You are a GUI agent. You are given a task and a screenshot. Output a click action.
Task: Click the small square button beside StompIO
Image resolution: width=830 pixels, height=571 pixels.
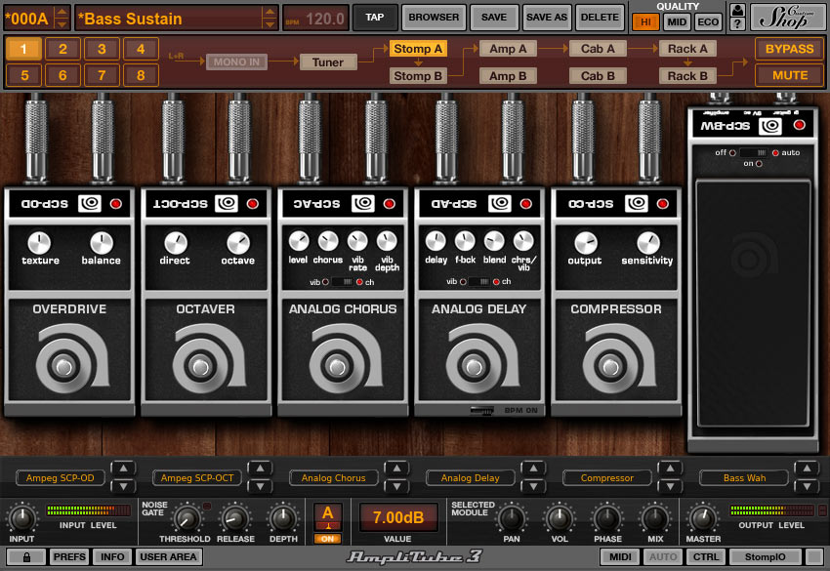pyautogui.click(x=814, y=556)
